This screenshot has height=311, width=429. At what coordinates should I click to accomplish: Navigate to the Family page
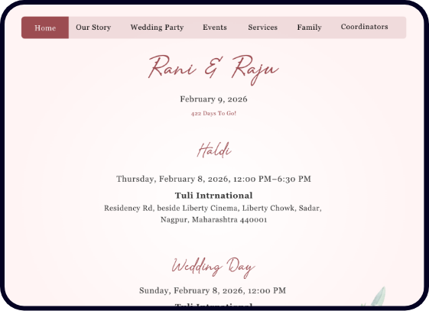(x=310, y=28)
